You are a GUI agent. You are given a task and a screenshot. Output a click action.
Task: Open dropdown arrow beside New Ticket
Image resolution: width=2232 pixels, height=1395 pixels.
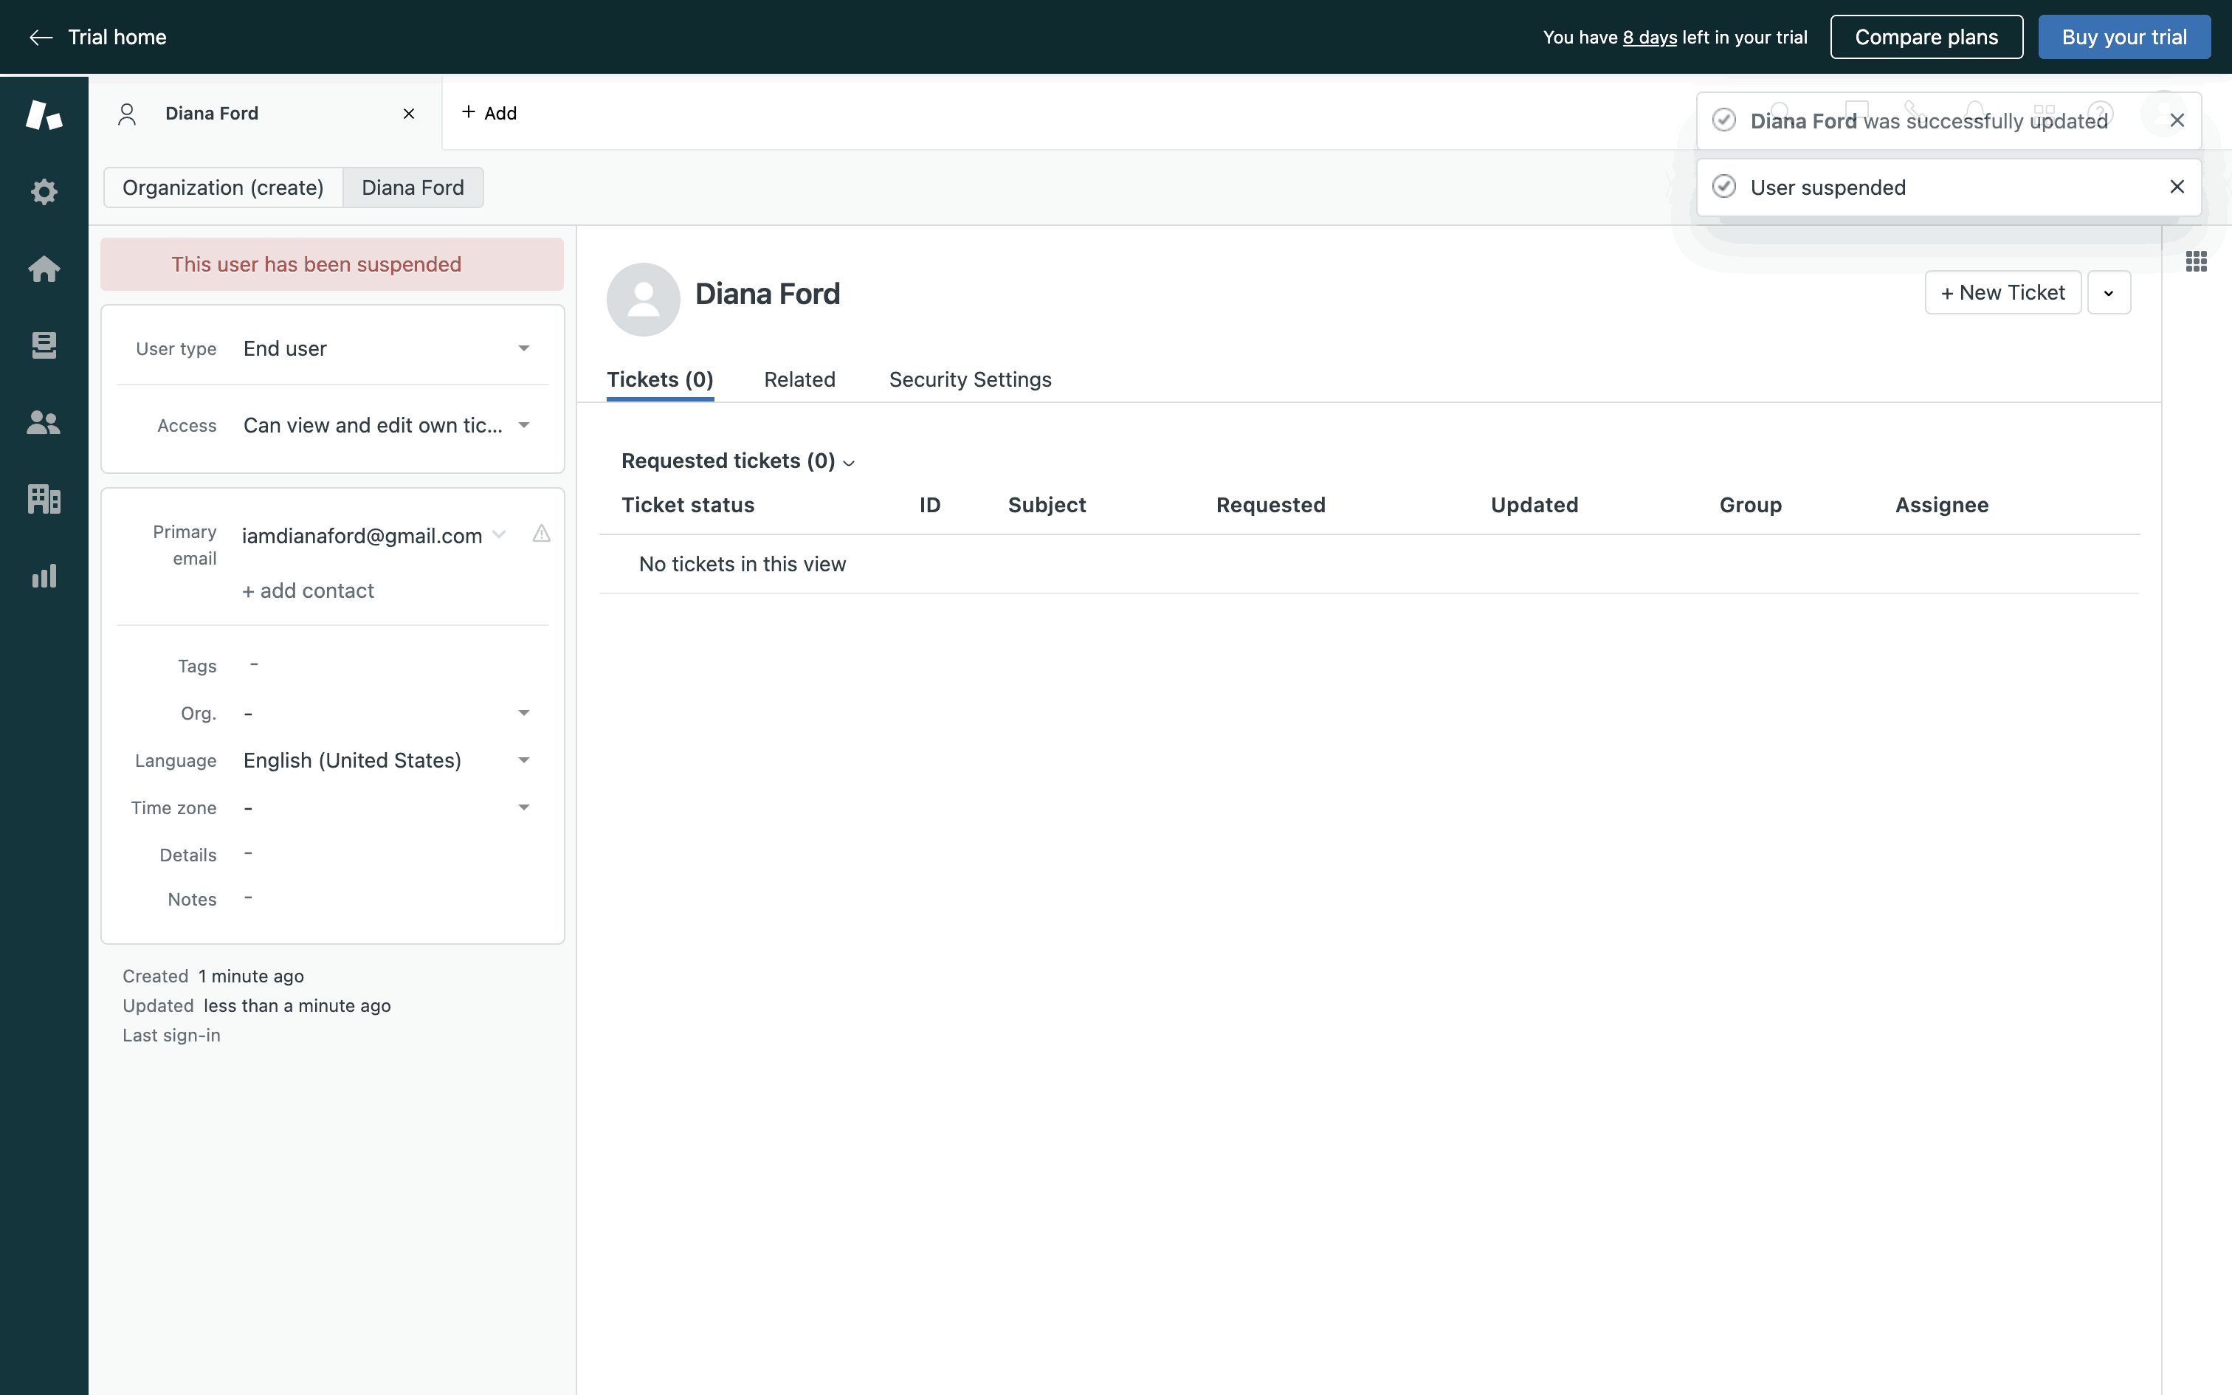pos(2109,294)
